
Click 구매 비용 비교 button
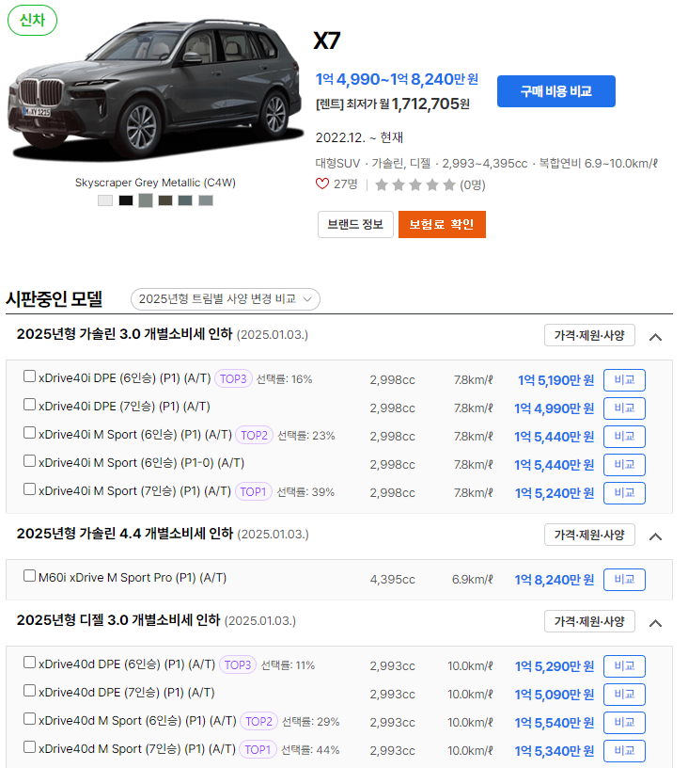tap(556, 91)
